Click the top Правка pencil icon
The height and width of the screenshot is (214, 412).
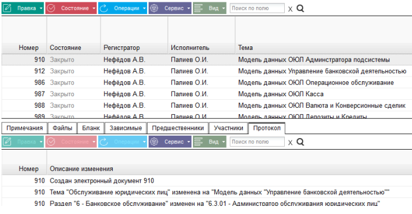(x=7, y=8)
